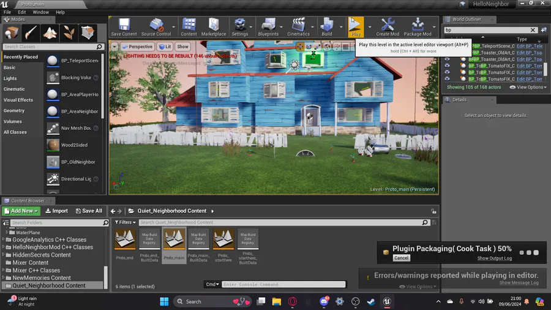Clear the World Outliner search text

pyautogui.click(x=533, y=30)
